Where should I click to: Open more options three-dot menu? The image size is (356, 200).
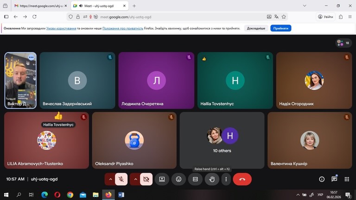coord(226,179)
